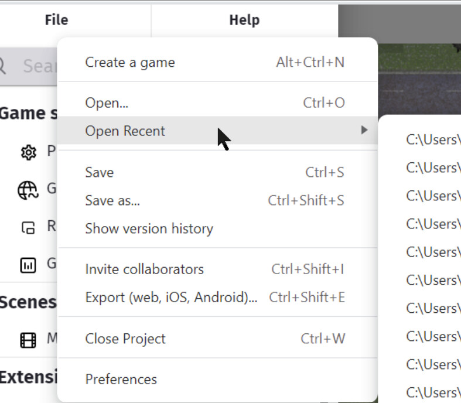Select Invite collaborators
The width and height of the screenshot is (461, 403).
[145, 269]
